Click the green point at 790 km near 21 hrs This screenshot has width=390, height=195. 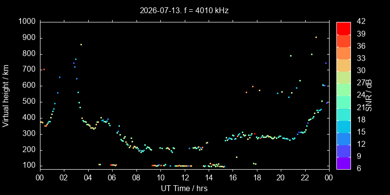tap(291, 56)
